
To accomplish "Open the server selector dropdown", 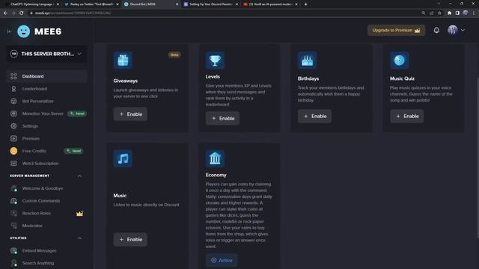I will point(46,54).
